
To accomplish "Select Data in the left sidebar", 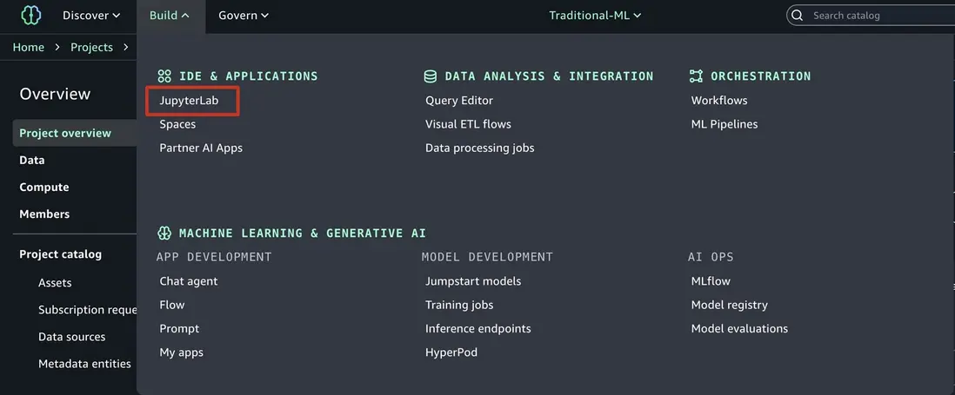I will [32, 160].
